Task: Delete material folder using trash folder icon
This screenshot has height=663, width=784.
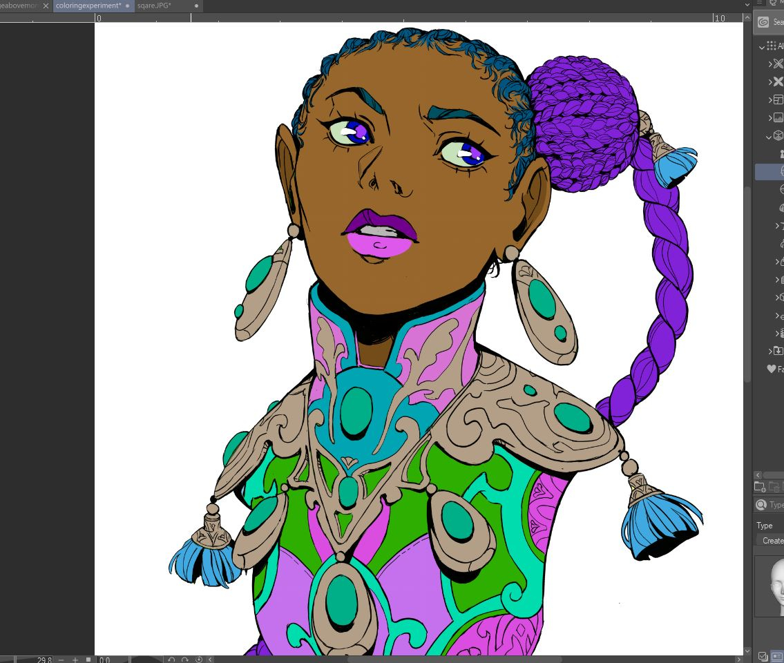Action: (776, 487)
